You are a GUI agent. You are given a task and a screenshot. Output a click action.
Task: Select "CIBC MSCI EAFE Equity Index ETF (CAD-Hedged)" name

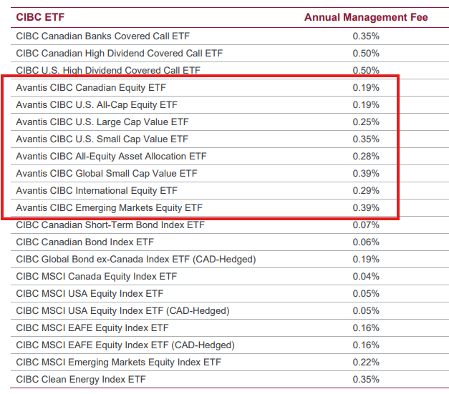(125, 345)
